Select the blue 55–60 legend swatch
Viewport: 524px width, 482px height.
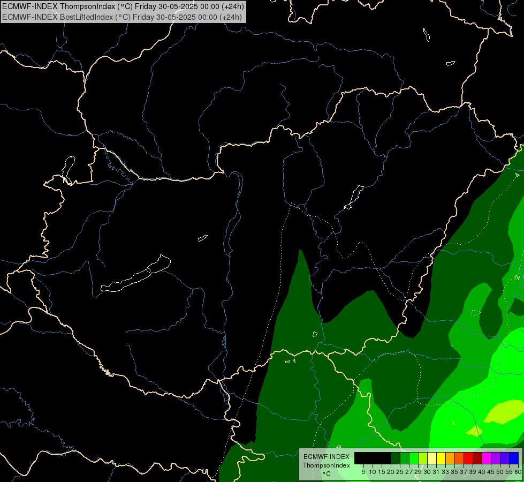pyautogui.click(x=514, y=458)
